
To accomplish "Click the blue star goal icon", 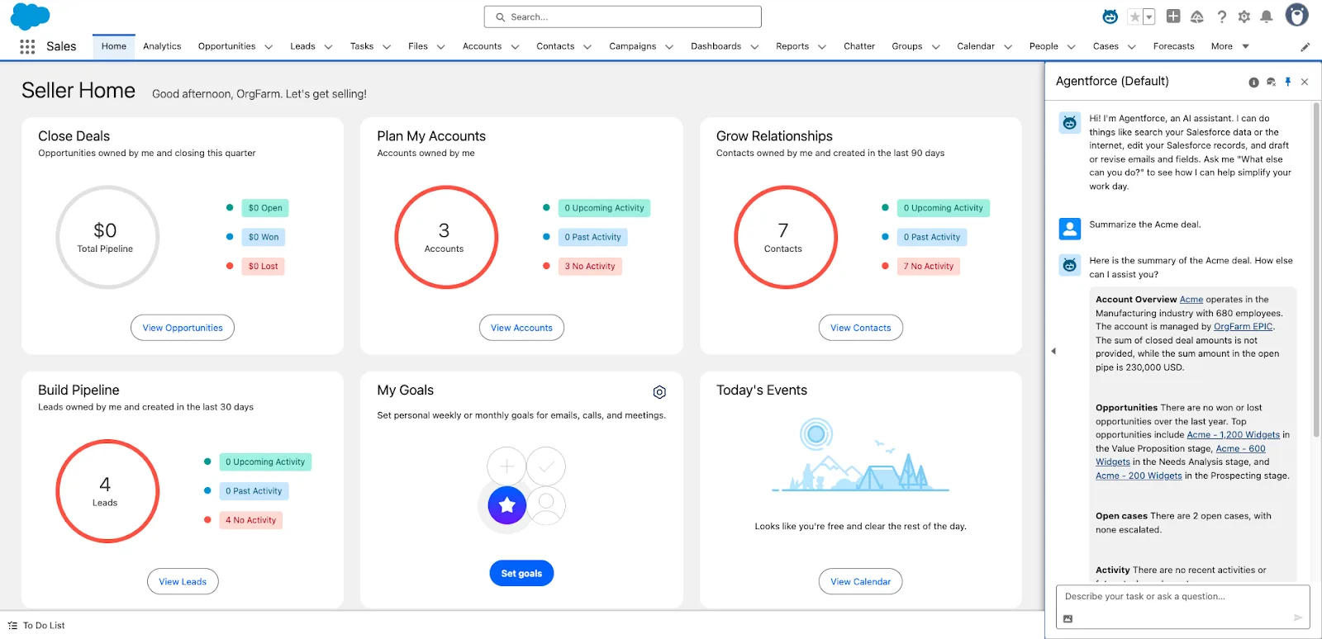I will pos(507,504).
